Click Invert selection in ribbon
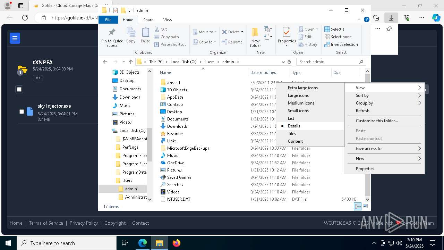 point(341,44)
